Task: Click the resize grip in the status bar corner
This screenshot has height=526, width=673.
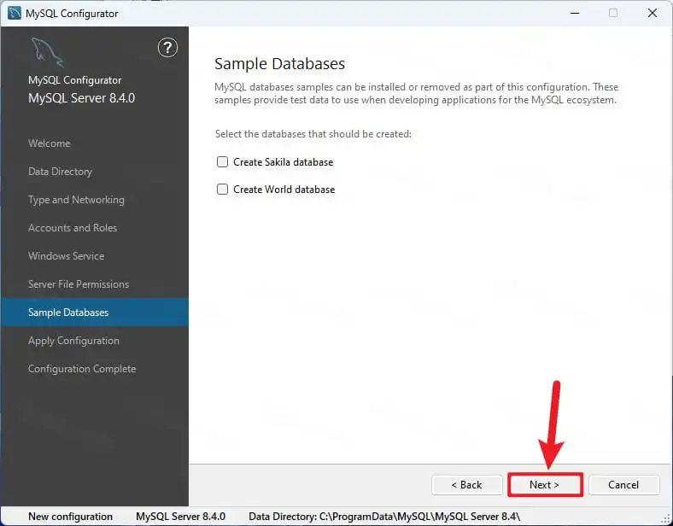Action: pos(666,518)
